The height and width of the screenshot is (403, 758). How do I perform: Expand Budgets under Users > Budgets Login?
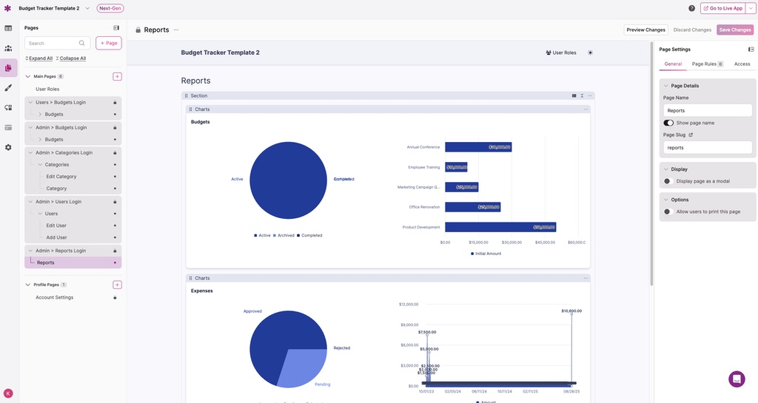40,115
